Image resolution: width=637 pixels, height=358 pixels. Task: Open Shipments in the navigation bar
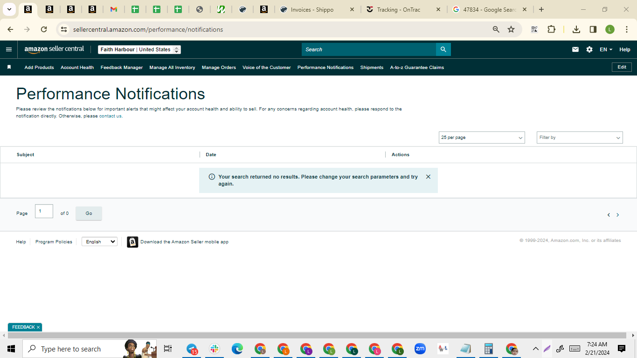(372, 67)
